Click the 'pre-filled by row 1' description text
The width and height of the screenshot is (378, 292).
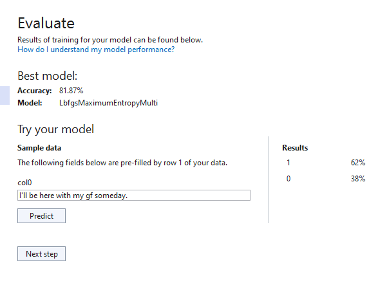(x=122, y=163)
